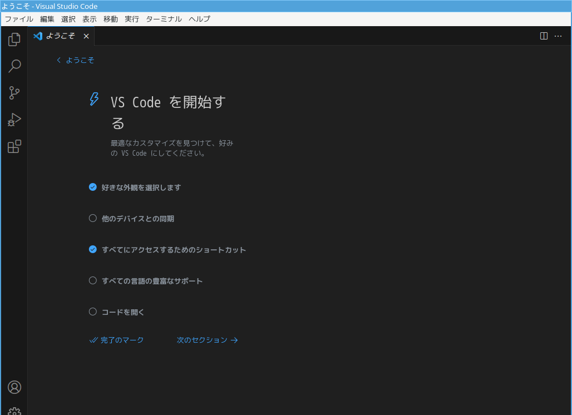Open the Manage gear icon
Screen dimensions: 572x415
tap(14, 411)
